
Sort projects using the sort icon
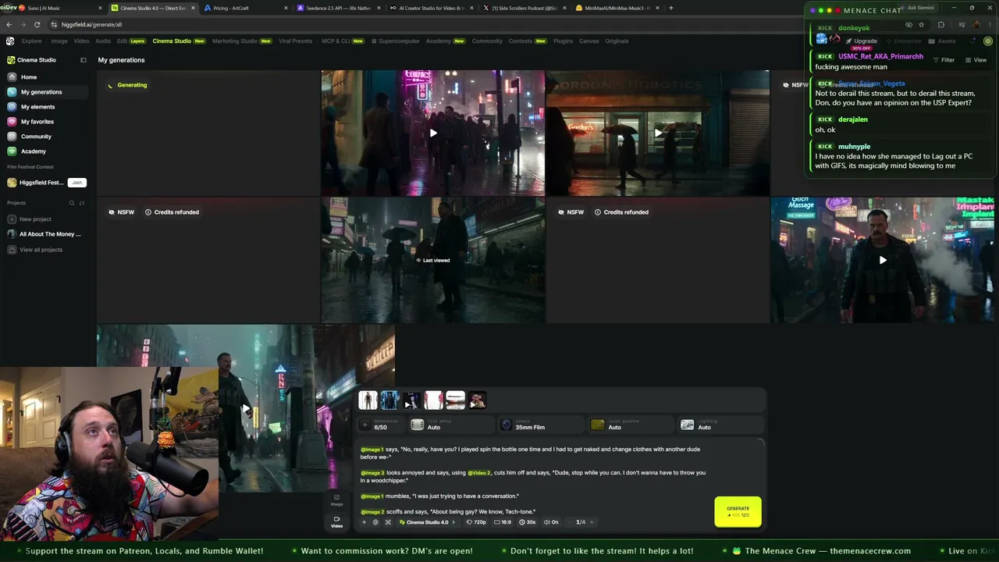tap(82, 203)
